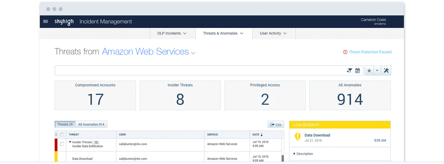Select the All Anomalies 914 card
This screenshot has width=444, height=164.
click(x=350, y=95)
